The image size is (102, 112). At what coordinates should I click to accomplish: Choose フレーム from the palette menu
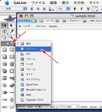point(33,69)
